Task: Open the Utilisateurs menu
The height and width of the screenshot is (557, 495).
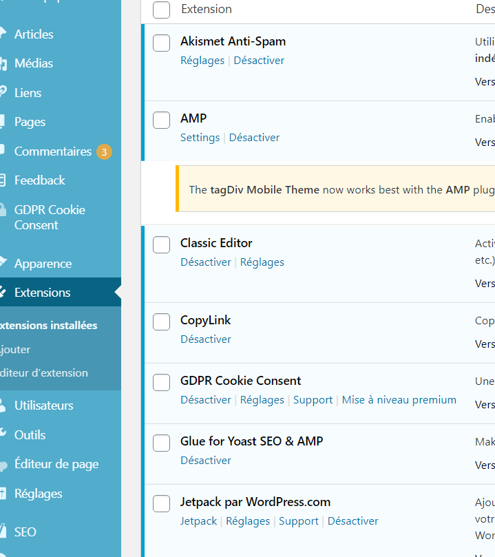Action: tap(43, 406)
